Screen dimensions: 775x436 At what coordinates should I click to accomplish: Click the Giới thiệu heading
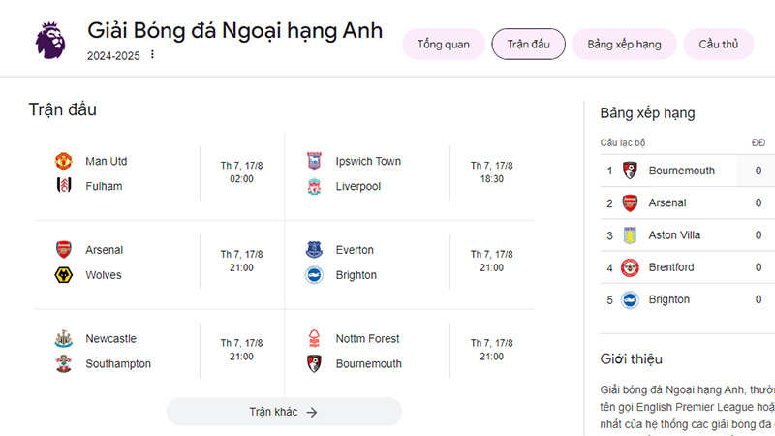(632, 358)
